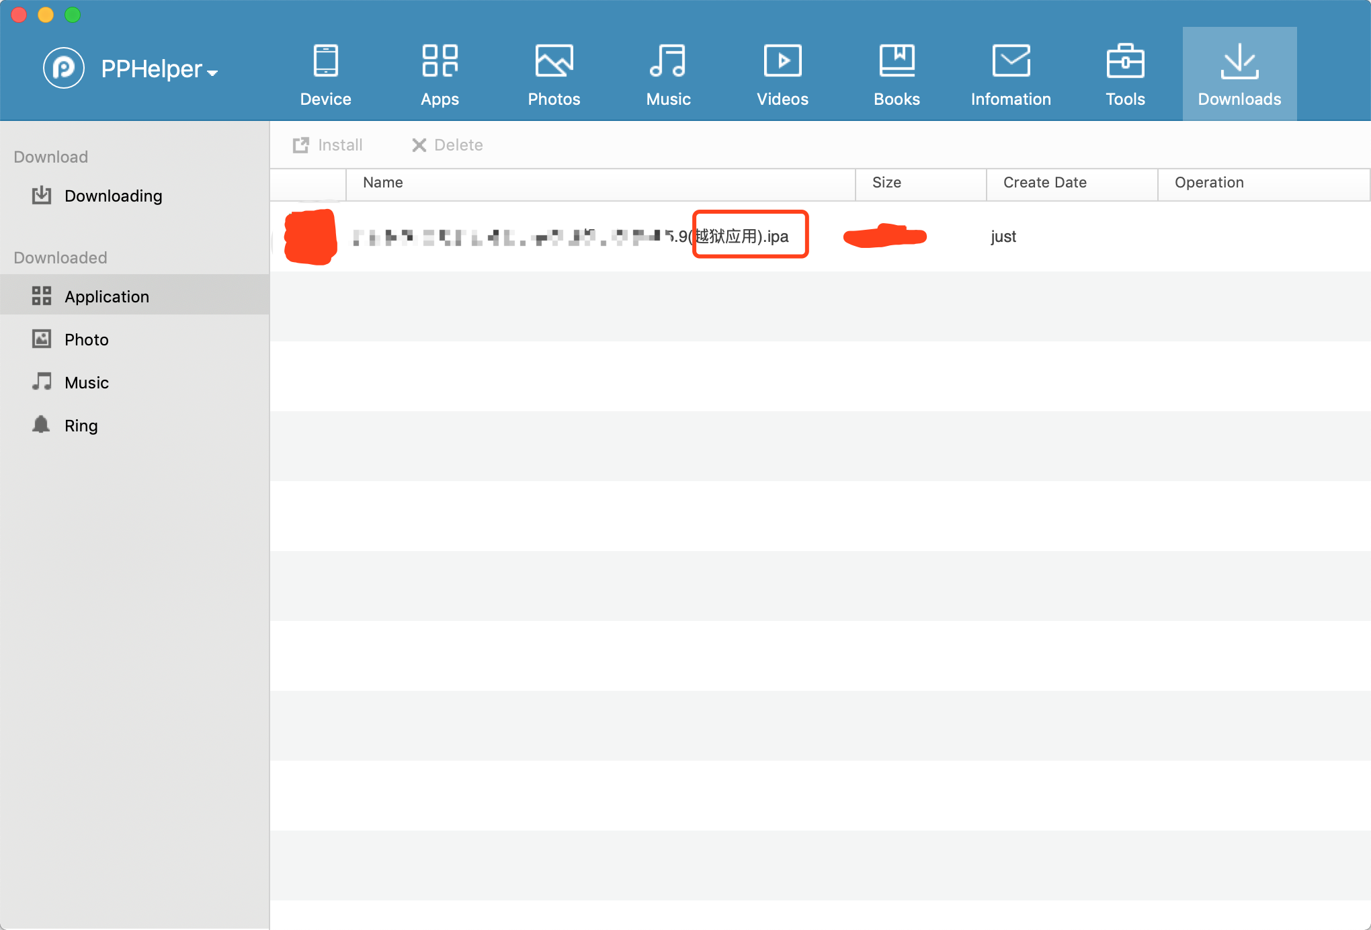The height and width of the screenshot is (930, 1371).
Task: Open the Tools toolbox icon
Action: pos(1125,61)
